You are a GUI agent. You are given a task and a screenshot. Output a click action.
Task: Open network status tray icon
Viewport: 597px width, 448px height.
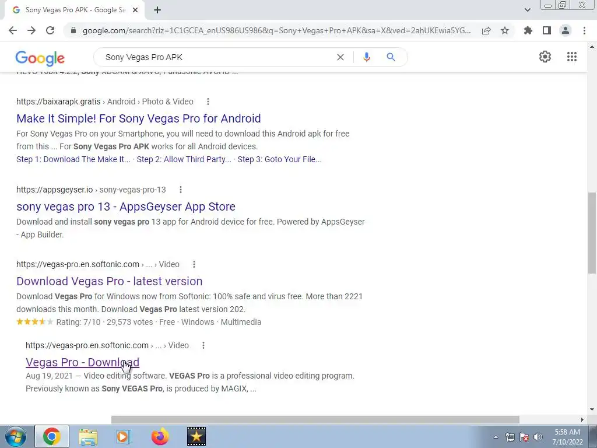pos(510,437)
